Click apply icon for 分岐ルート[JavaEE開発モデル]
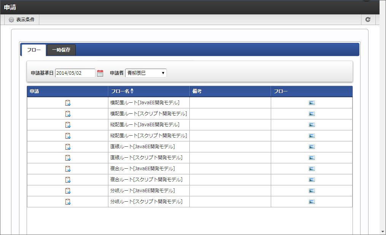The image size is (386, 235). pos(68,191)
